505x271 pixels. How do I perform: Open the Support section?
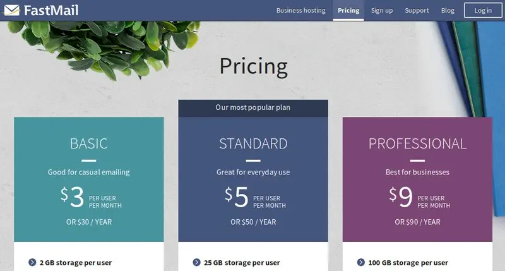click(417, 10)
